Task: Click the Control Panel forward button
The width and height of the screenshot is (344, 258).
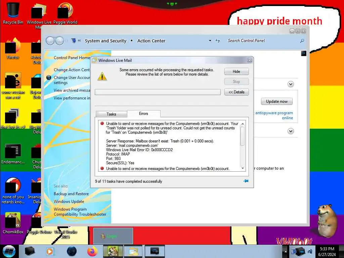Action: point(59,41)
